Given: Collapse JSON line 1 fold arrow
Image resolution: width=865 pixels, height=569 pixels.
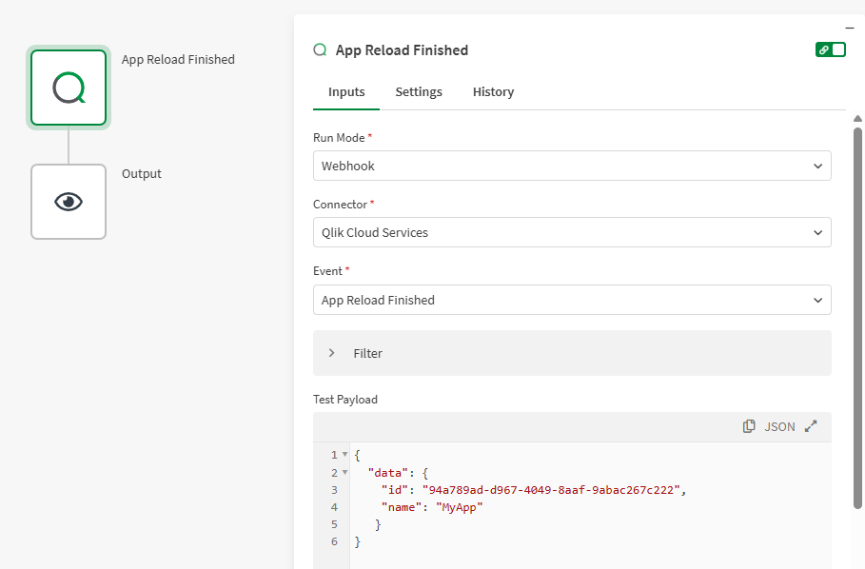Looking at the screenshot, I should (344, 455).
